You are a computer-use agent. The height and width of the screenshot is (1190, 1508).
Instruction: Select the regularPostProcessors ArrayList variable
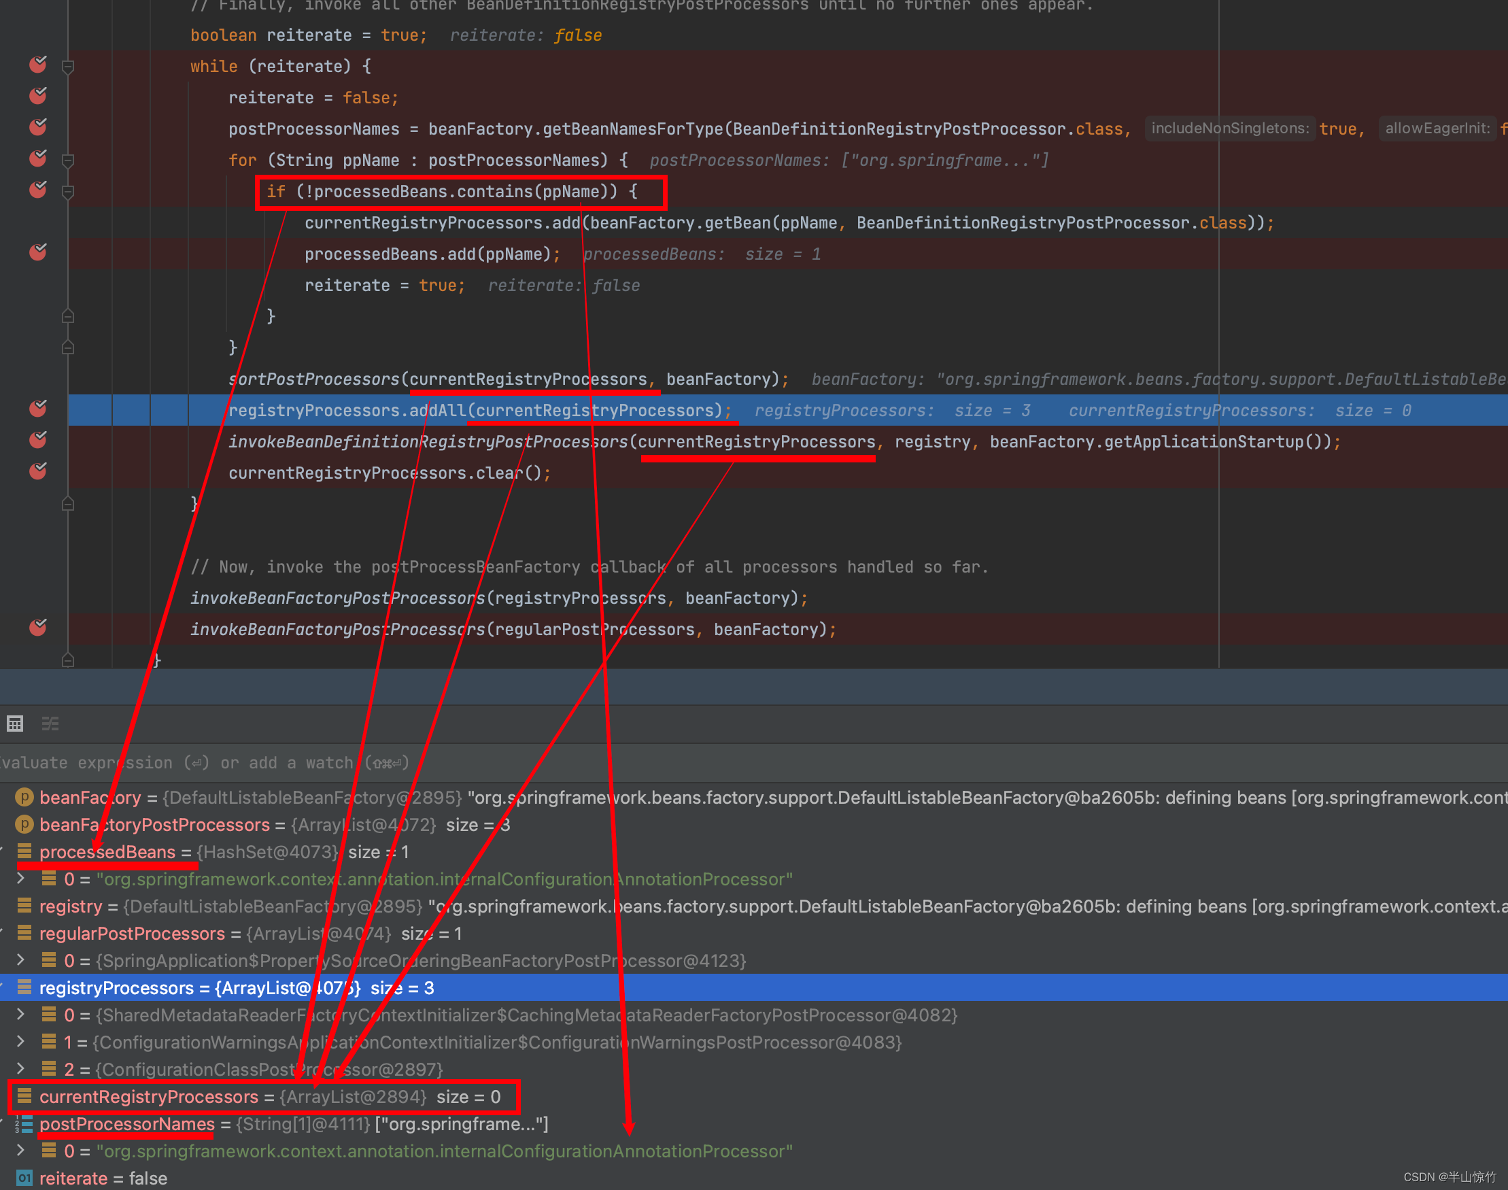753,934
